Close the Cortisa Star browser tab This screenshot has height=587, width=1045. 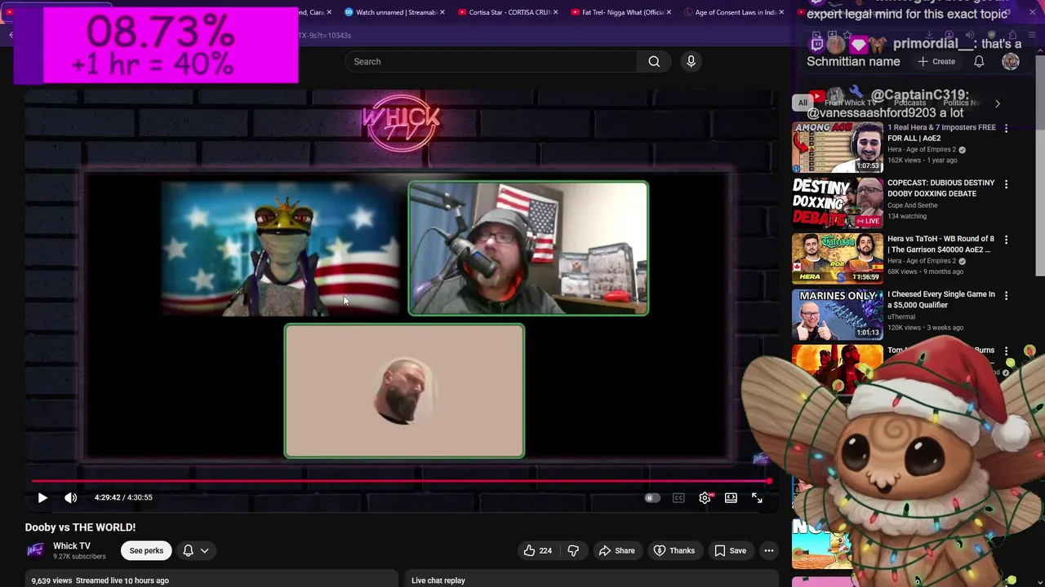click(x=556, y=12)
